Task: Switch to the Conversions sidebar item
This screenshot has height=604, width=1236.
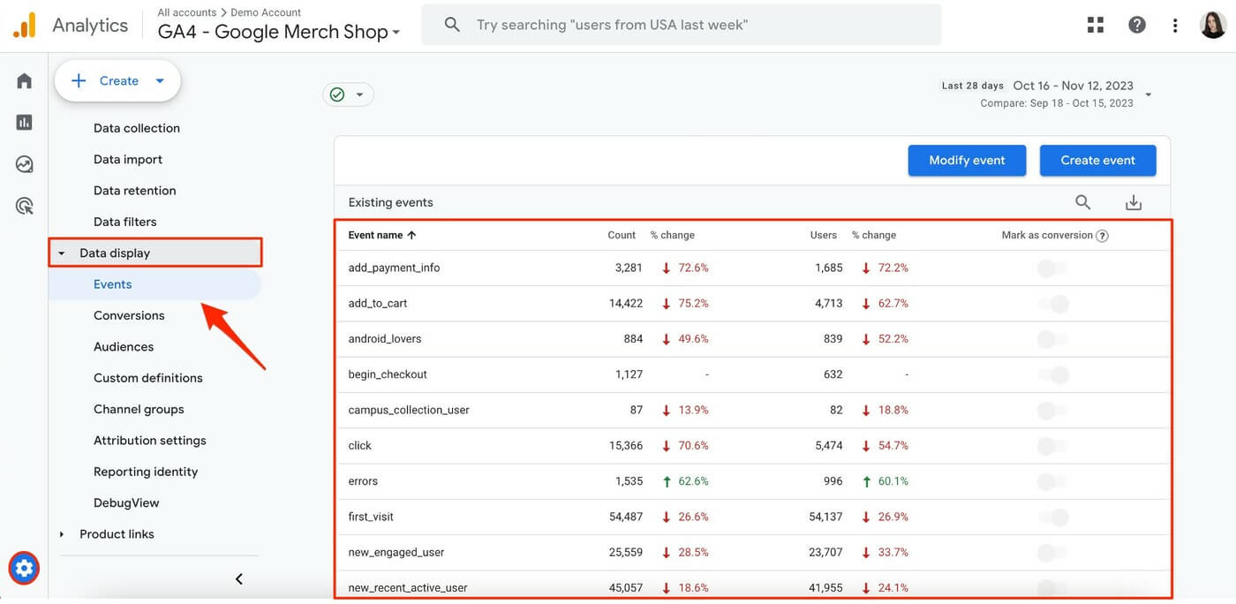Action: (129, 314)
